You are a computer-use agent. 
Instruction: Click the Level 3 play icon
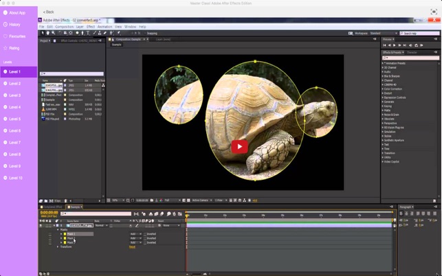tap(5, 95)
